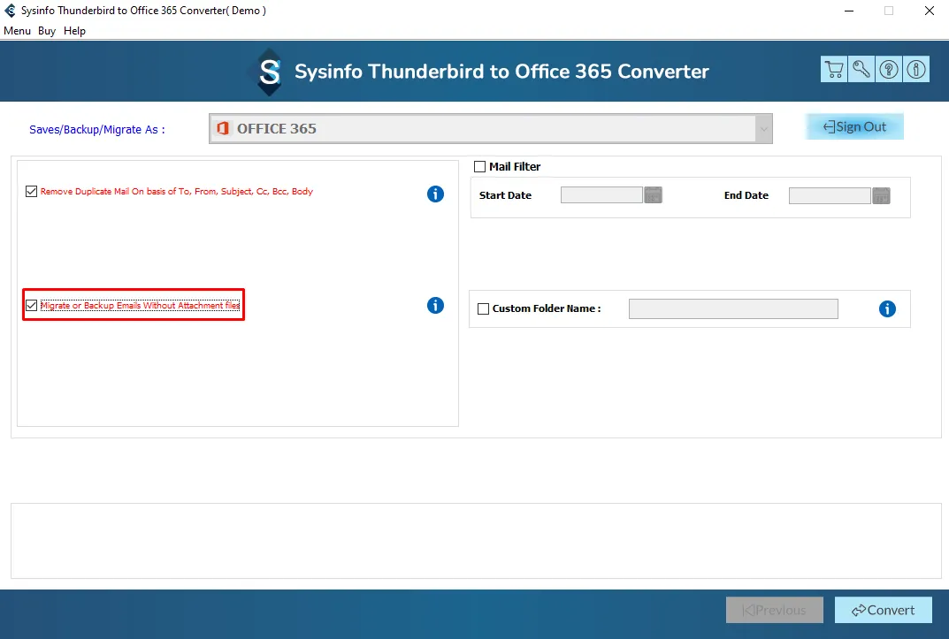
Task: Click the question mark help icon
Action: pyautogui.click(x=889, y=70)
